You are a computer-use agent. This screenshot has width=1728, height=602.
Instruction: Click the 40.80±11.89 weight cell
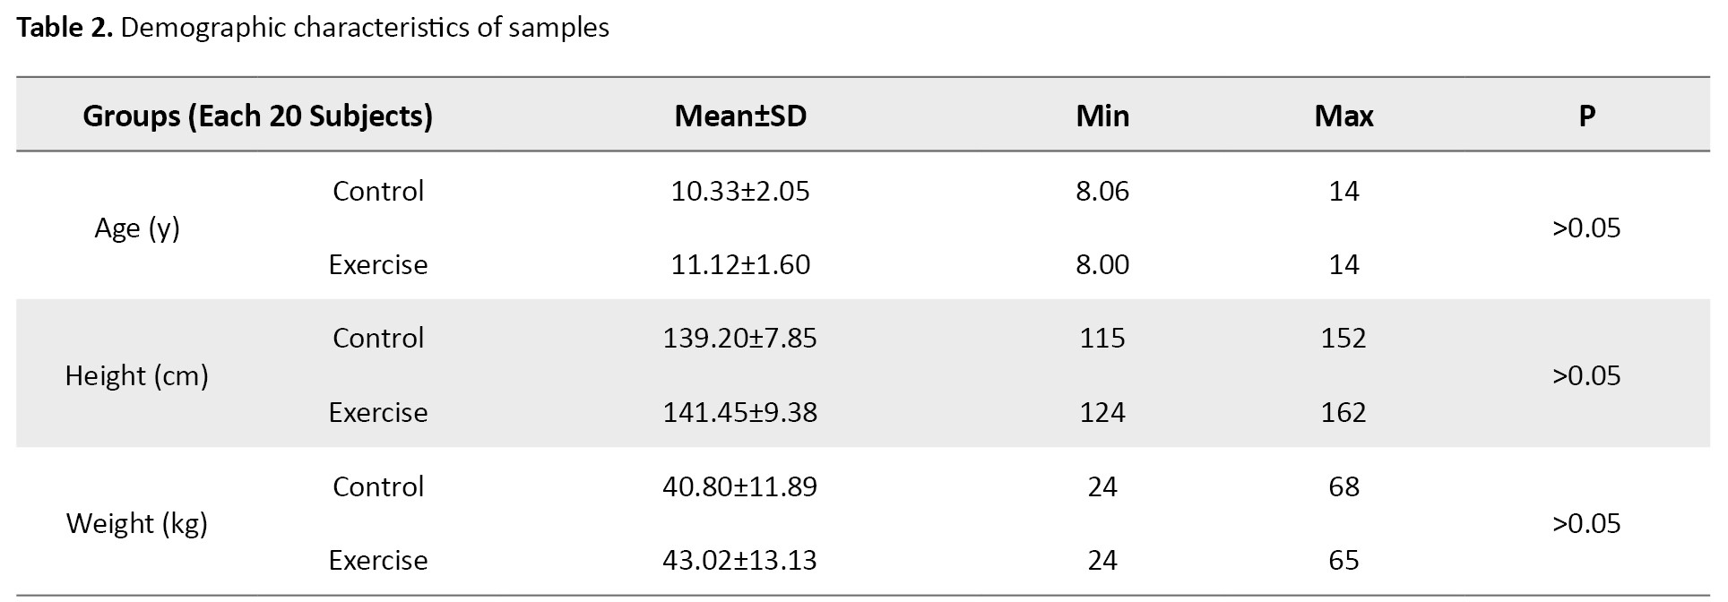coord(740,486)
